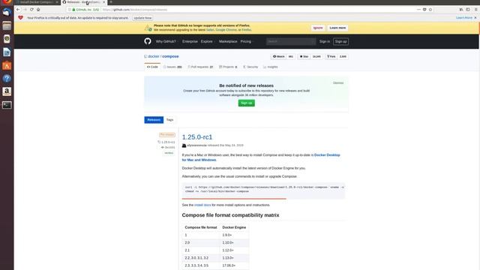Image resolution: width=480 pixels, height=270 pixels.
Task: Open the install docs link
Action: (x=202, y=205)
